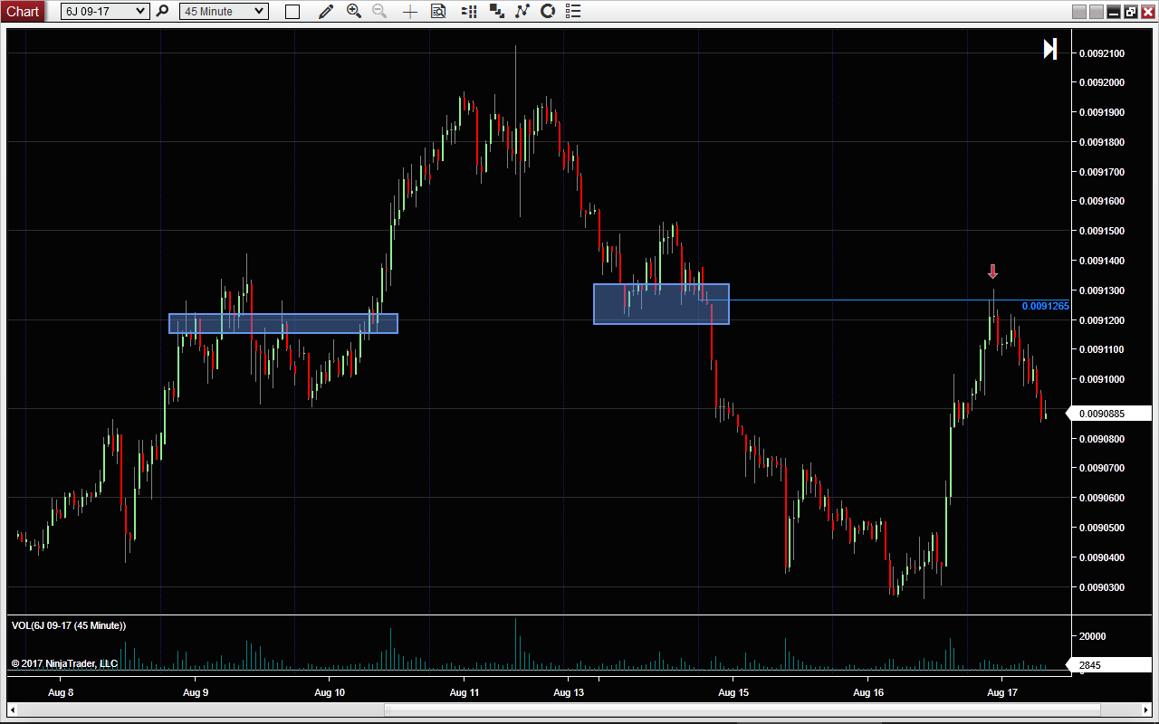Screen dimensions: 1159x724
Task: Open the instrument search magnifier
Action: 163,11
